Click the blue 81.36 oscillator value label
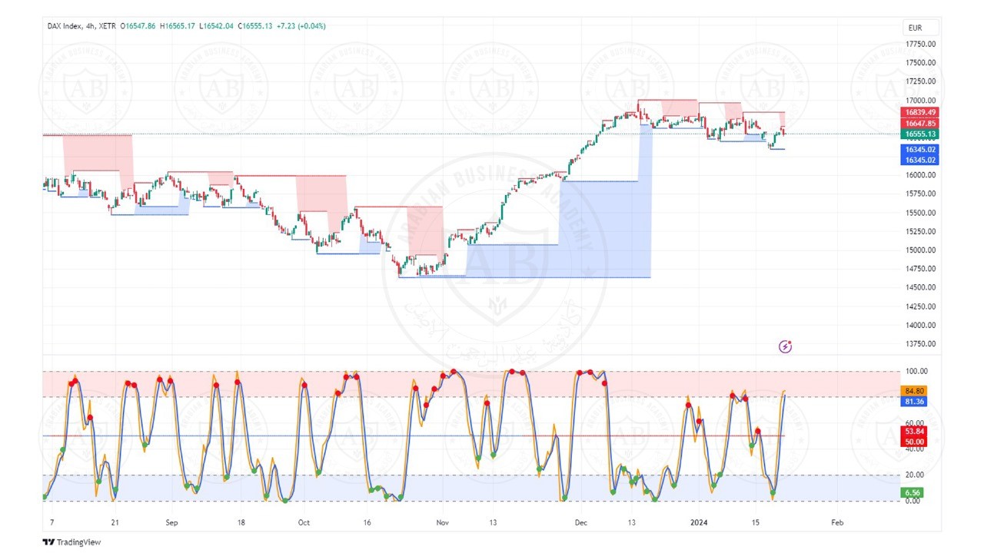Viewport: 984px width, 553px height. pos(915,402)
